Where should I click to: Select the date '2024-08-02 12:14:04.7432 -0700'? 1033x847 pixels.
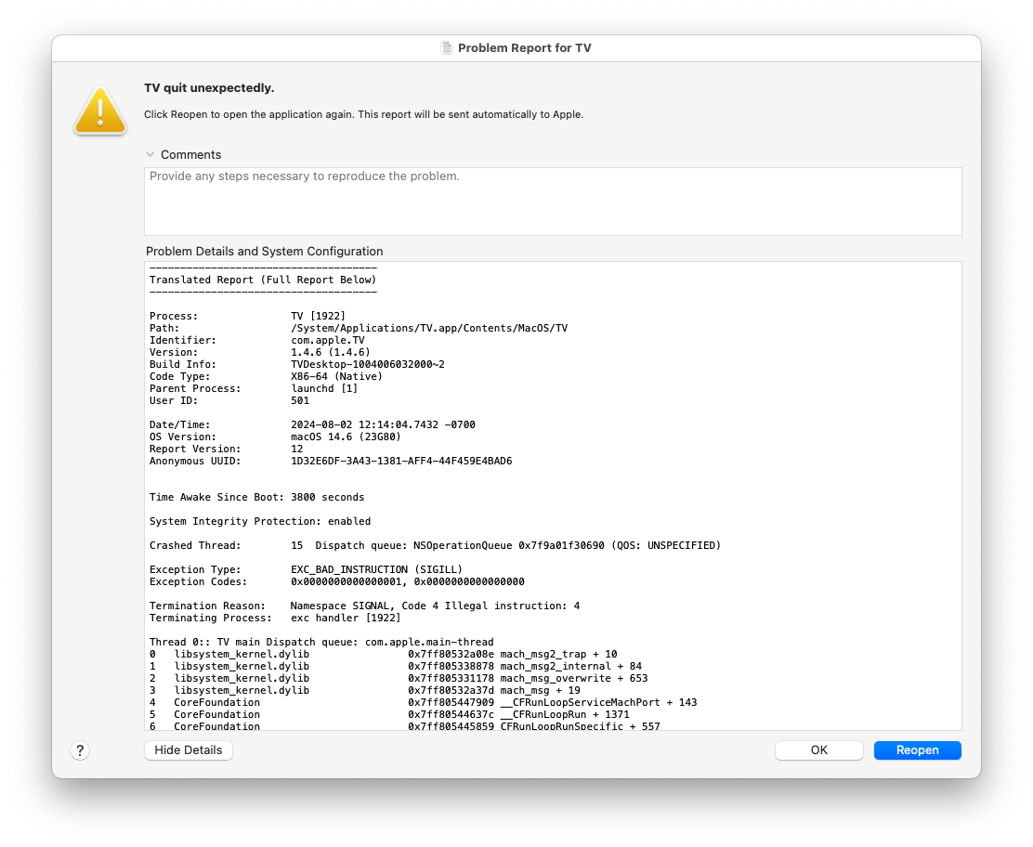pyautogui.click(x=383, y=424)
